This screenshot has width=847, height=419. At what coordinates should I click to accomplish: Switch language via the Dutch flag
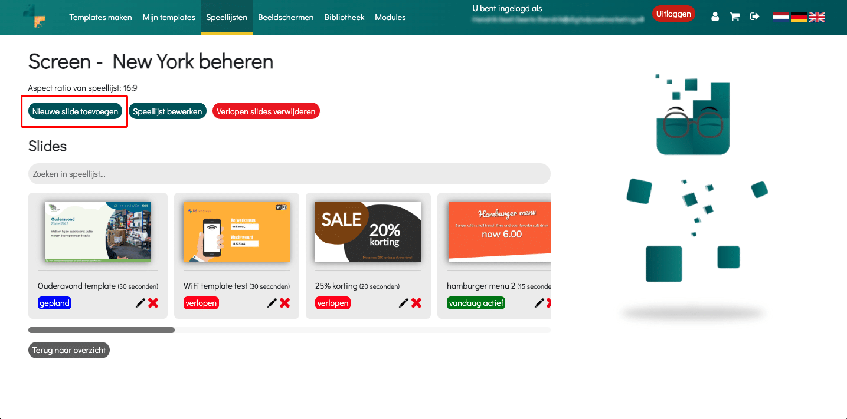781,17
